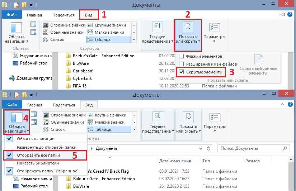
Task: Sort by the Размер column header
Action: pos(252,161)
